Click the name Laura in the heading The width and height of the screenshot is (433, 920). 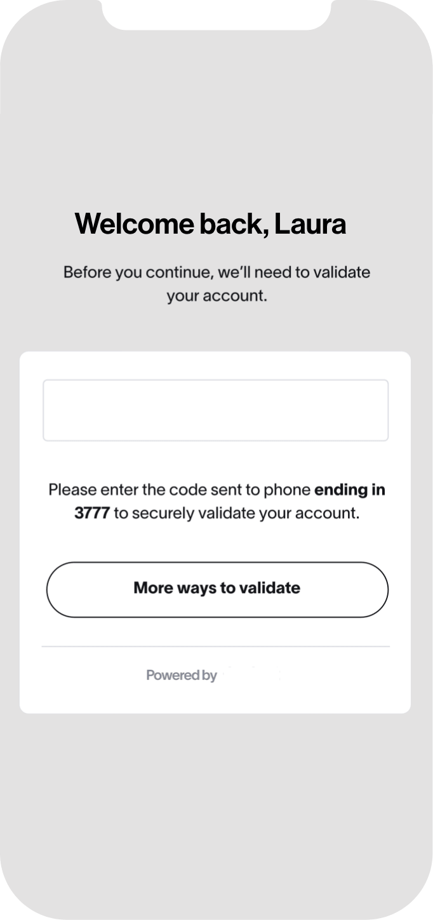310,224
